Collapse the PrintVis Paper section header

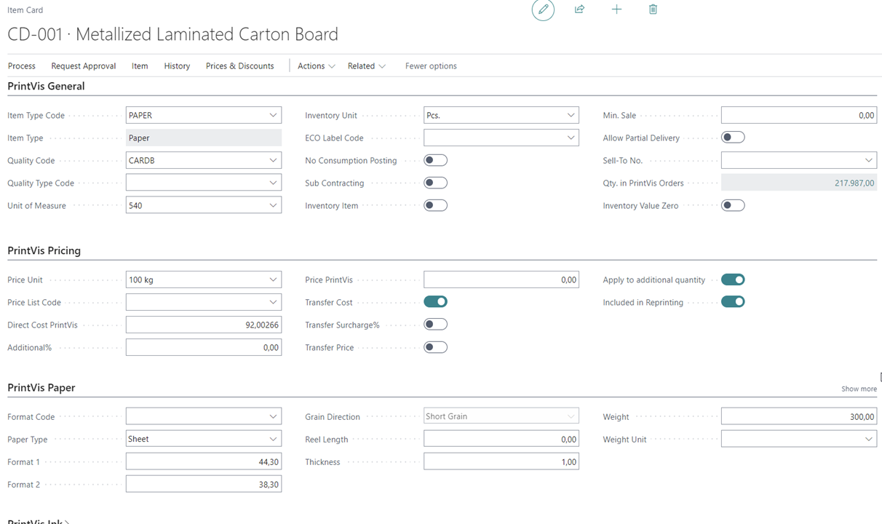coord(41,387)
